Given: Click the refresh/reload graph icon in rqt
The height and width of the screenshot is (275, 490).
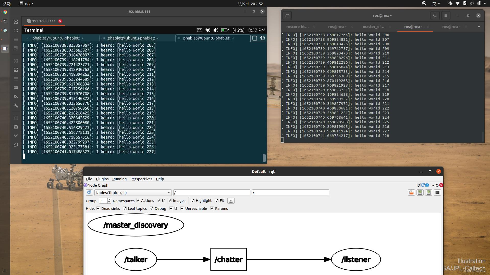Looking at the screenshot, I should tap(89, 193).
